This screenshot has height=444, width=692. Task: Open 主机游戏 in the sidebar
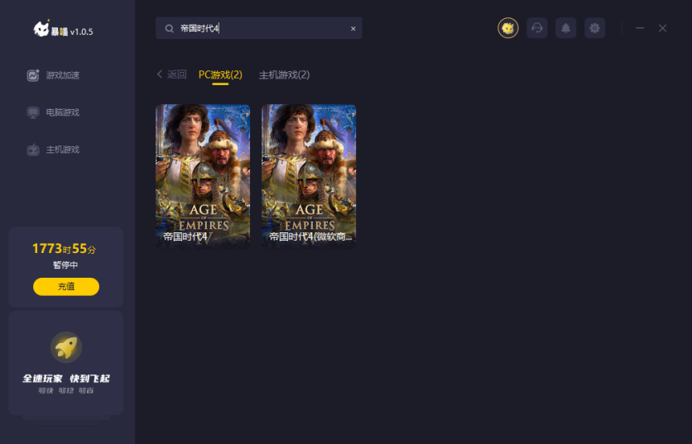coord(53,150)
